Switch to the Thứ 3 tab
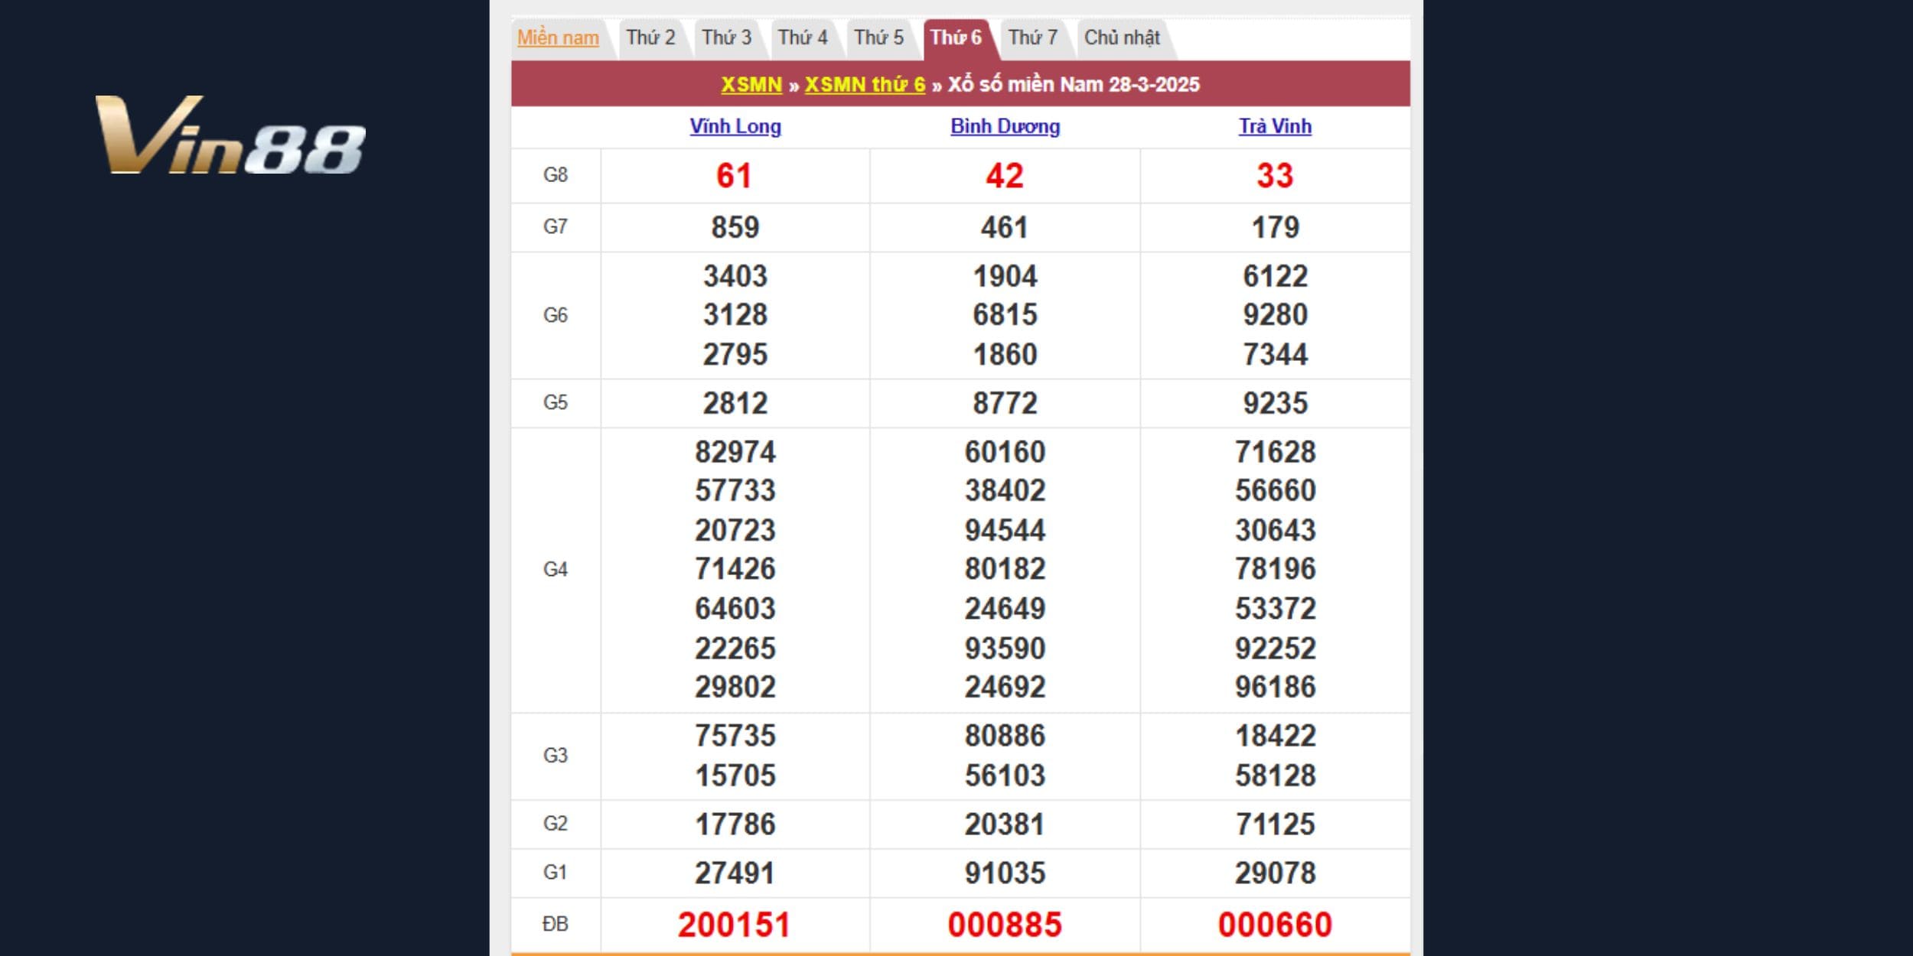The width and height of the screenshot is (1913, 956). [727, 37]
